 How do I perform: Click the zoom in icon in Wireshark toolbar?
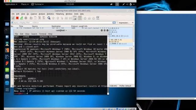tap(85, 18)
